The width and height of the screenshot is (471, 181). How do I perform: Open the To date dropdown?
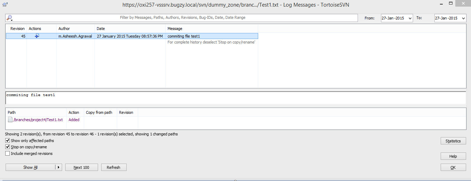click(x=463, y=18)
